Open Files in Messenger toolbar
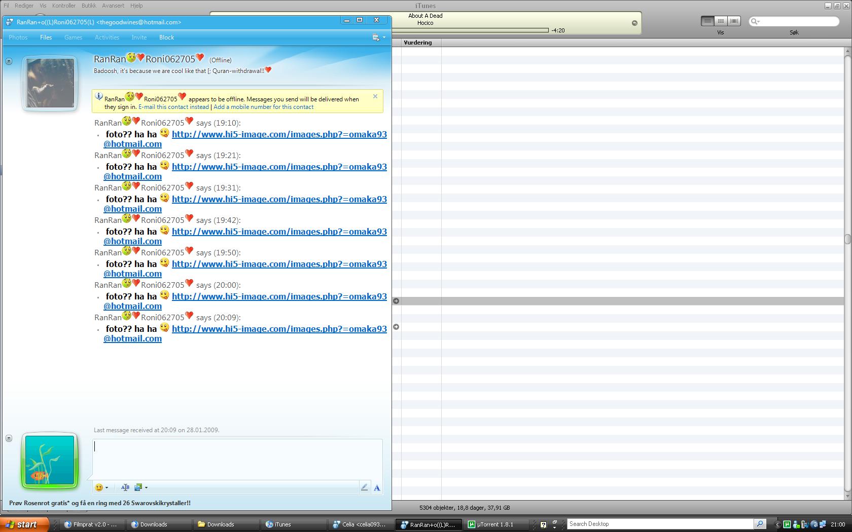Viewport: 852px width, 532px height. tap(46, 37)
